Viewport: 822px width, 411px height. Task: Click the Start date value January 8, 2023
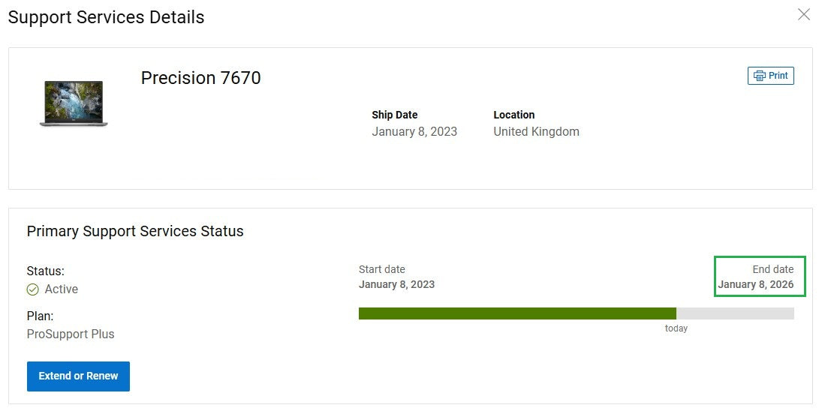pos(396,284)
